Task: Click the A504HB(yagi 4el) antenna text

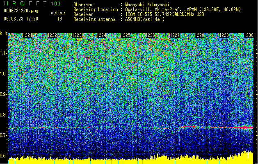Action: [x=145, y=19]
